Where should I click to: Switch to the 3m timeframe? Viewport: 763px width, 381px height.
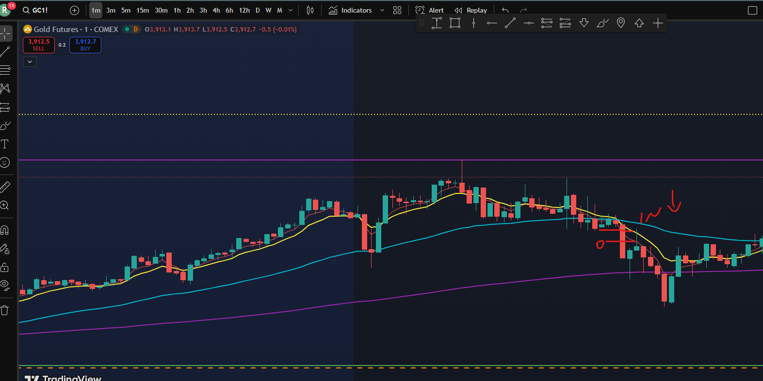(x=111, y=10)
